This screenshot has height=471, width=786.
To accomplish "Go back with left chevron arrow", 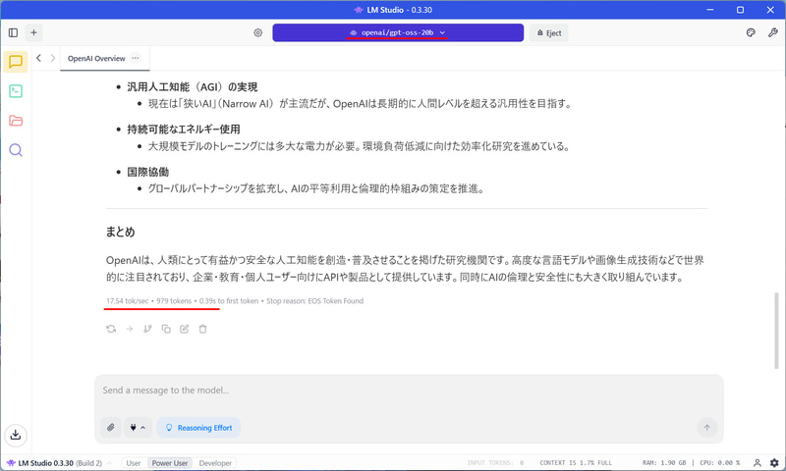I will coord(38,58).
